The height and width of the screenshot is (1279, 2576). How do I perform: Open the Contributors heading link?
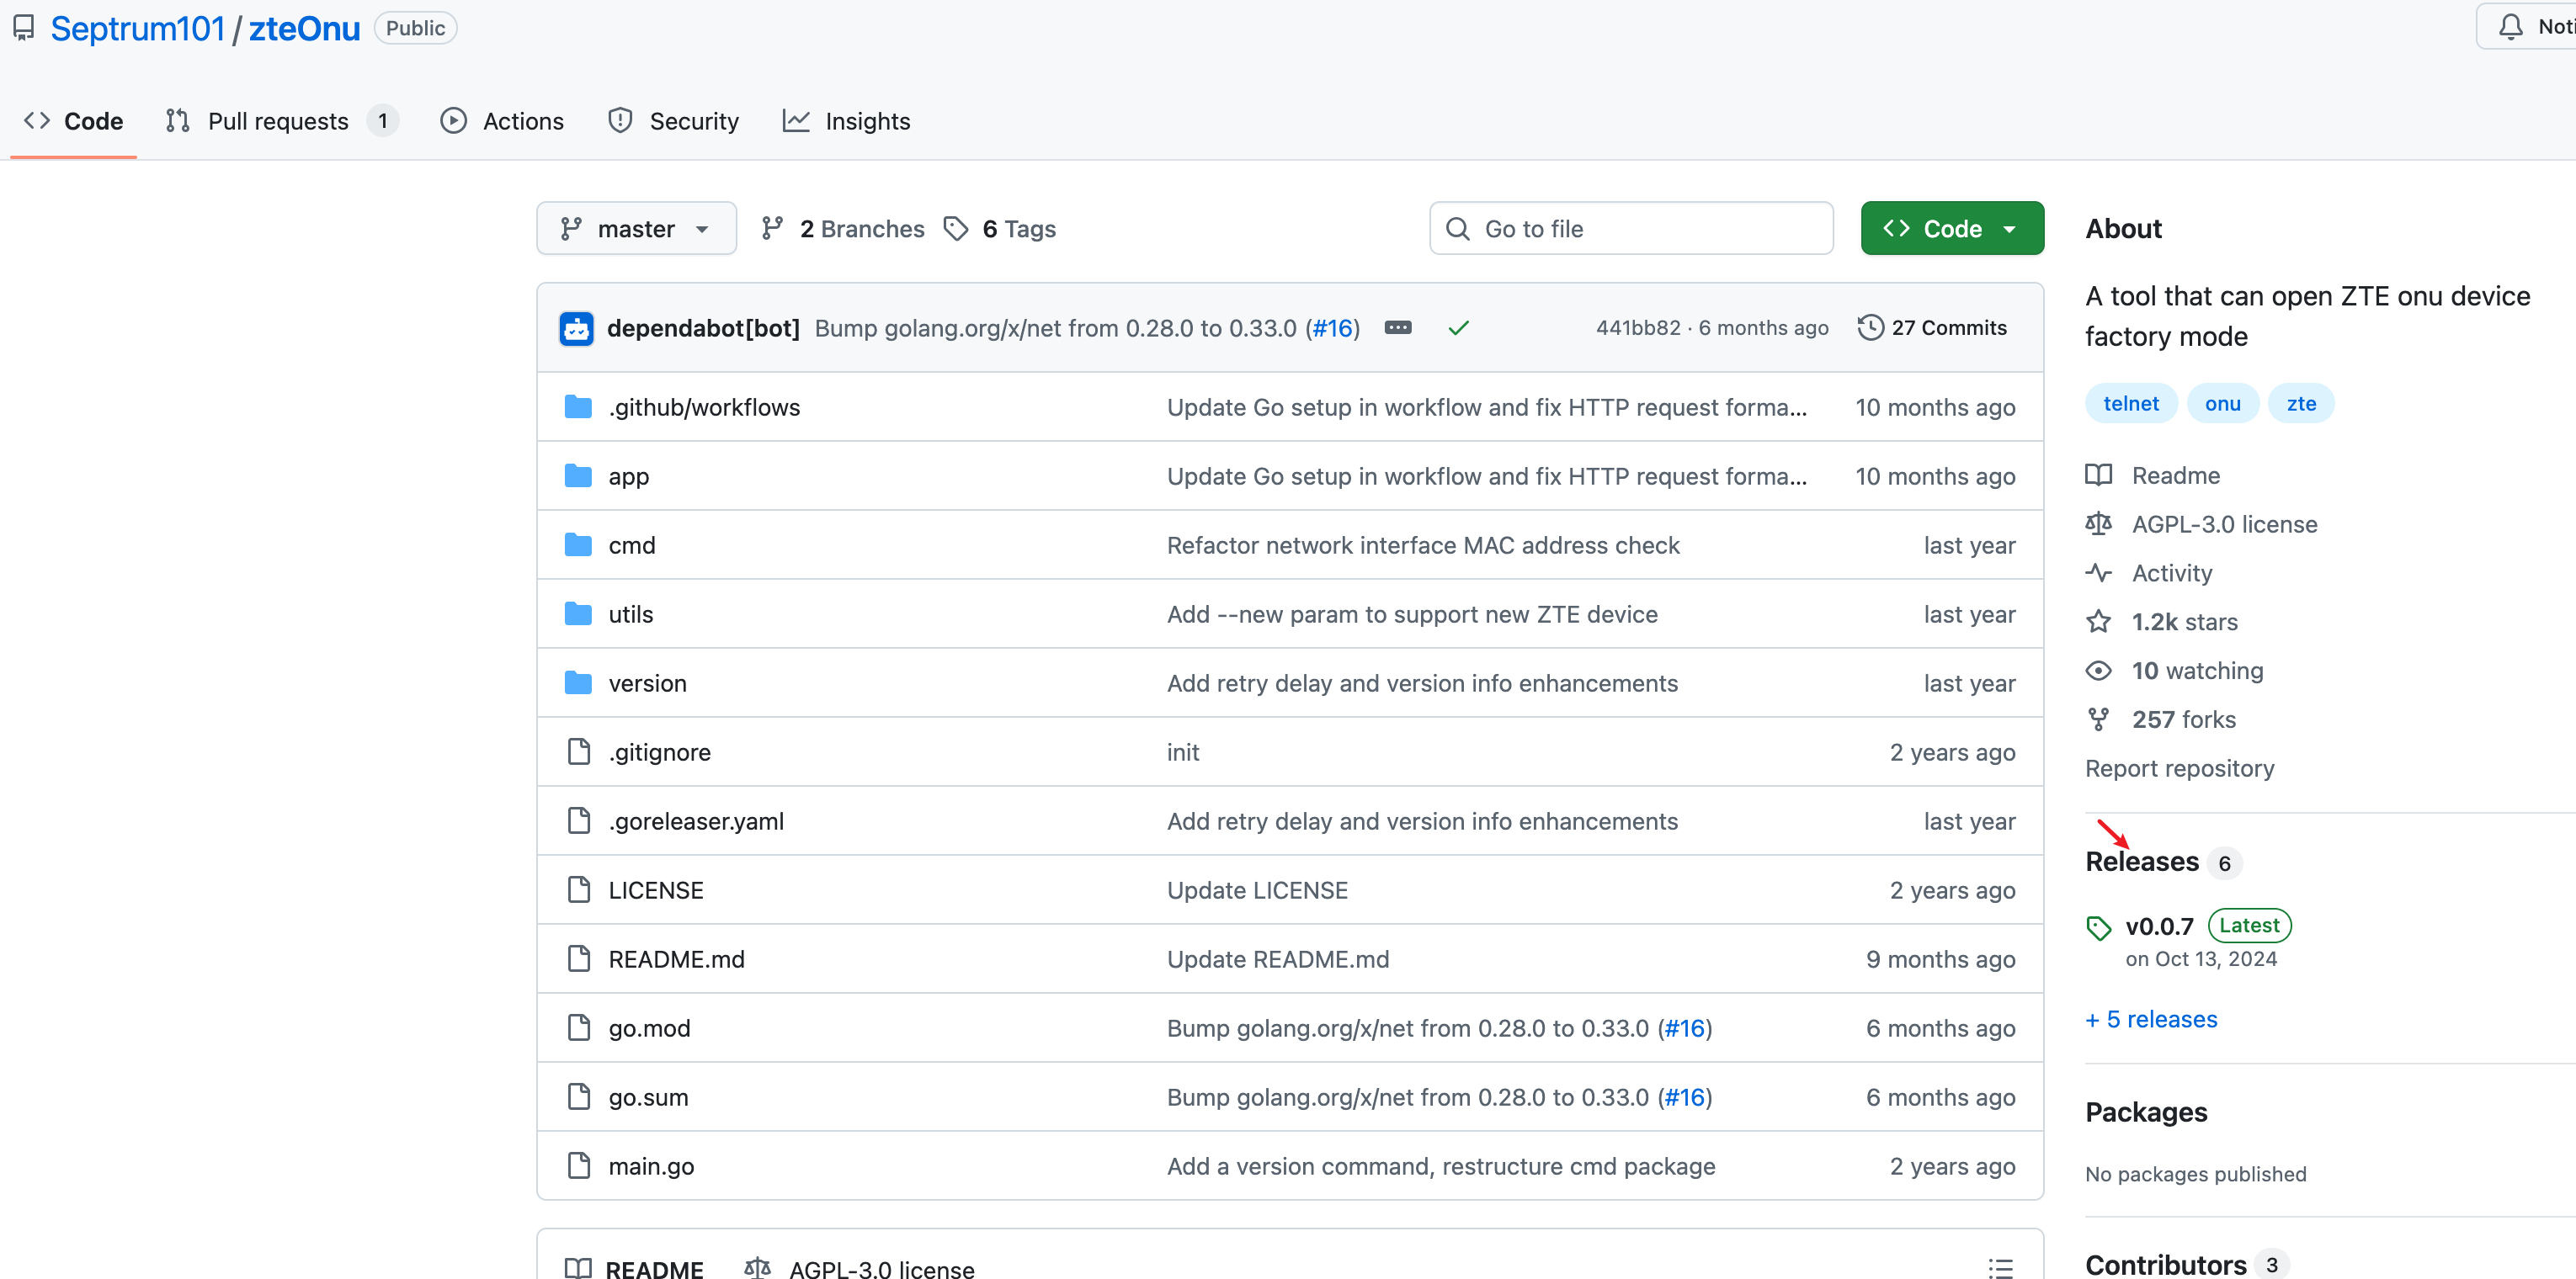point(2165,1264)
